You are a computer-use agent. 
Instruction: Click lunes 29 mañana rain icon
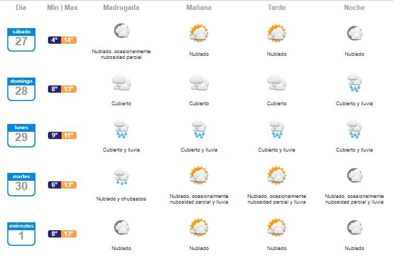[199, 129]
